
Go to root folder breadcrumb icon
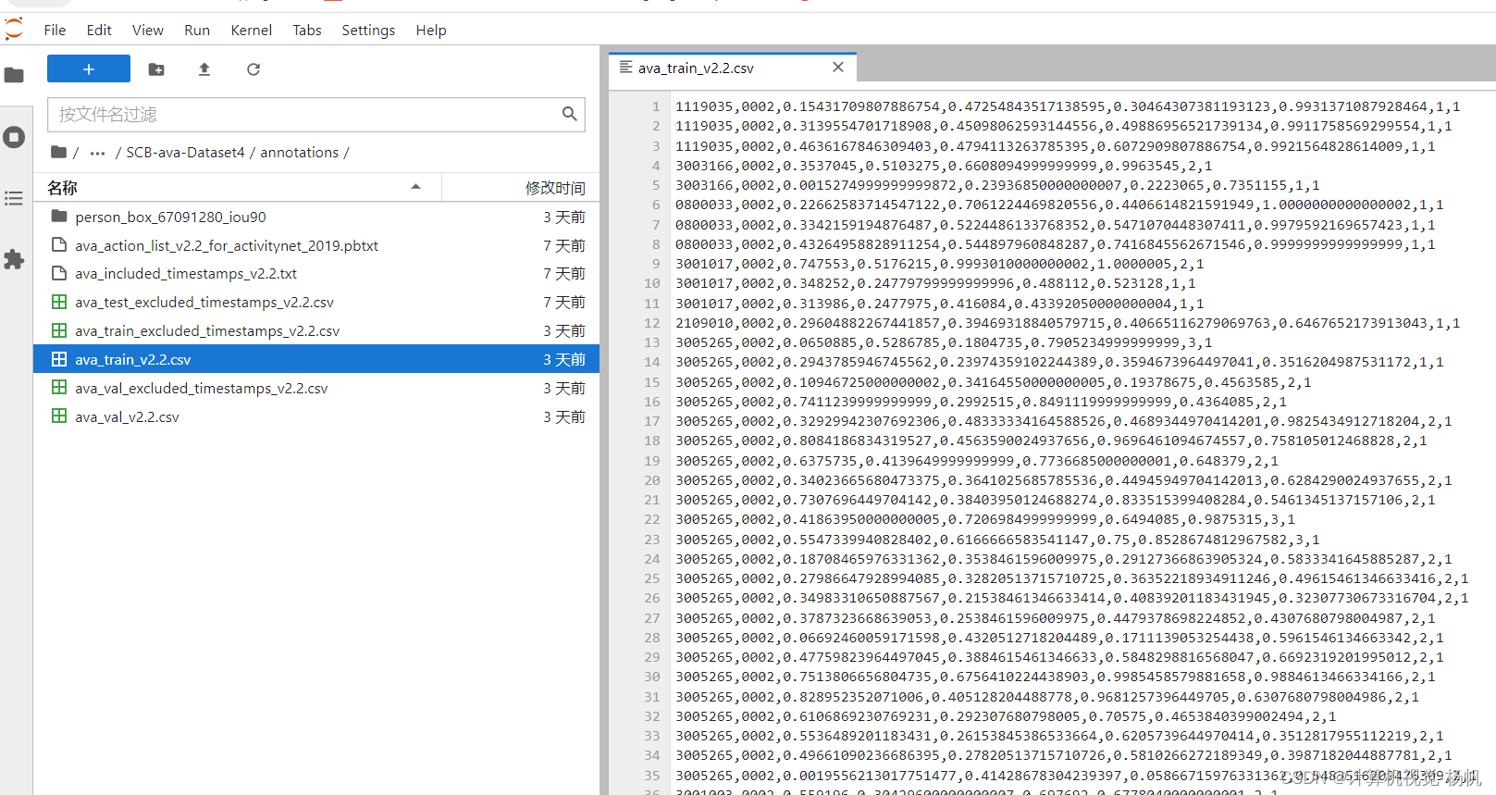click(58, 152)
